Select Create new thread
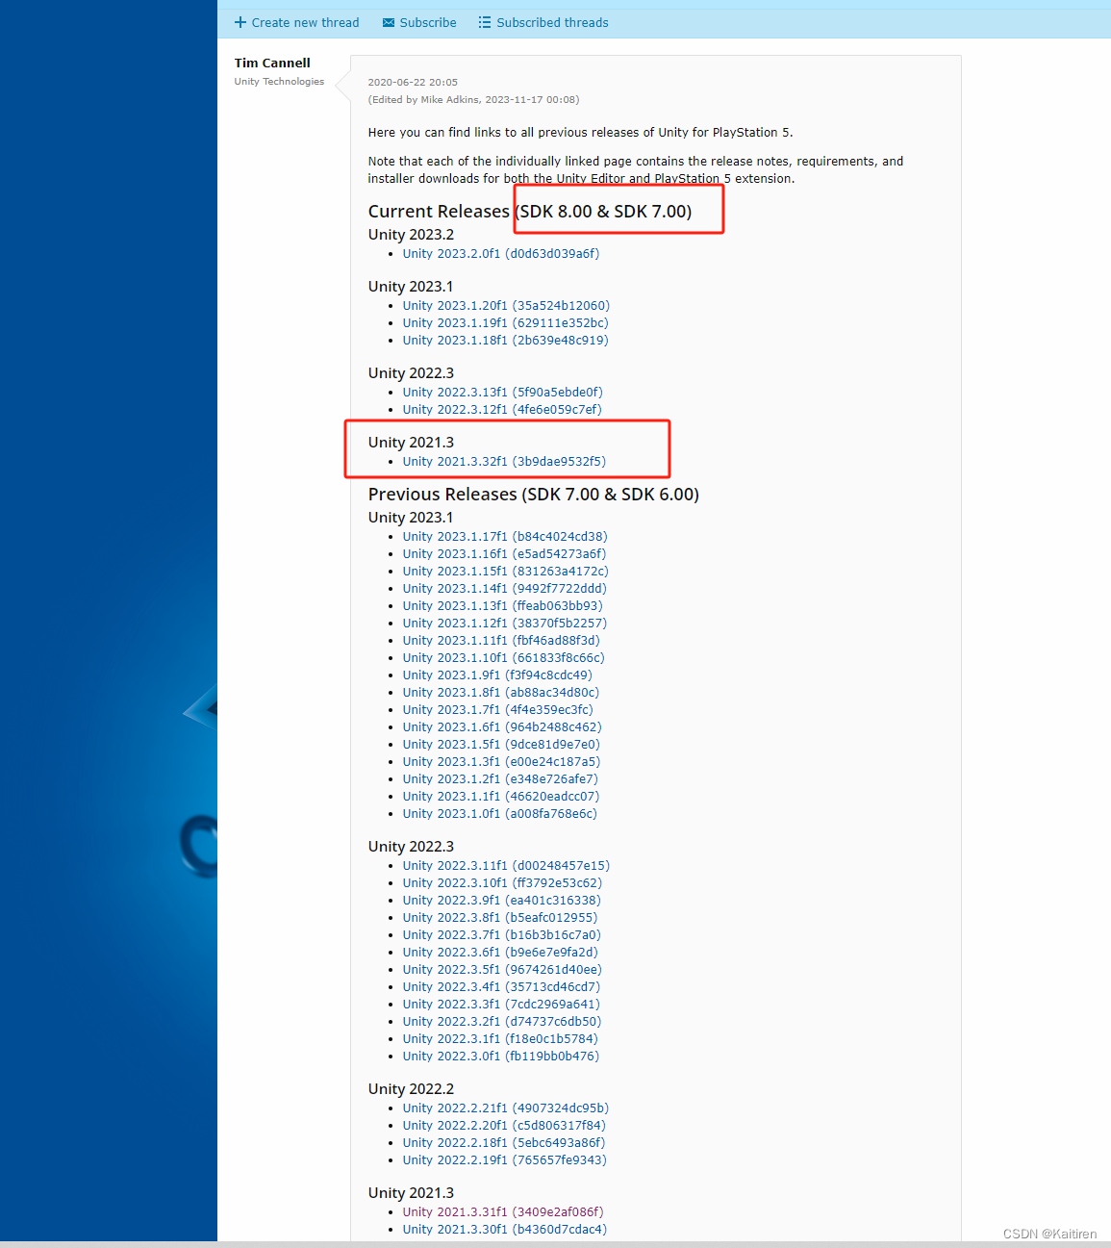Image resolution: width=1111 pixels, height=1248 pixels. point(305,22)
